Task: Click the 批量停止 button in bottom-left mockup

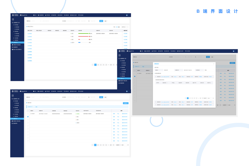Action: [x=126, y=103]
